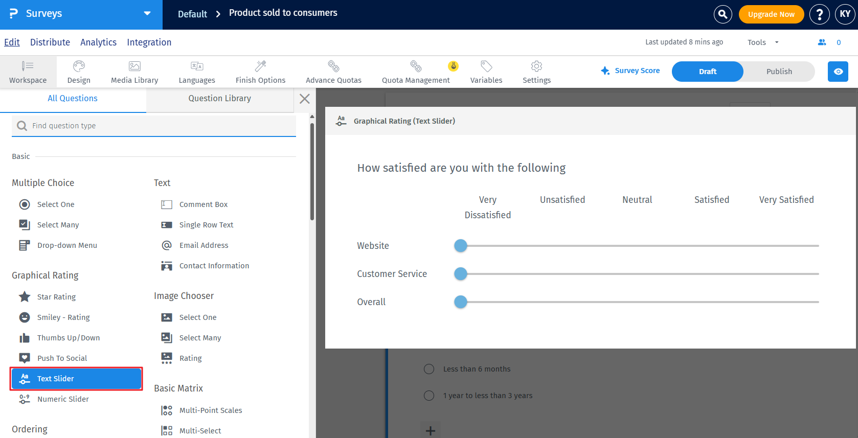Go to Default folder breadcrumb
The height and width of the screenshot is (438, 858).
click(x=192, y=14)
